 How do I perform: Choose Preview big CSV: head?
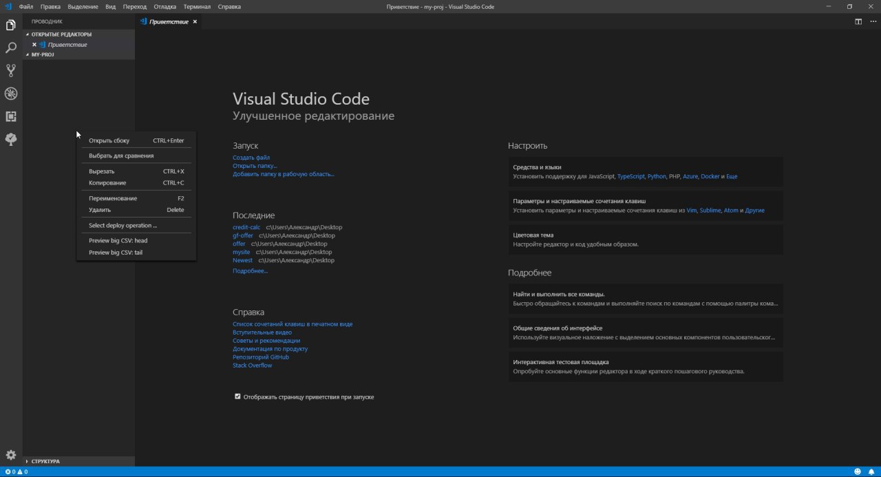136,240
